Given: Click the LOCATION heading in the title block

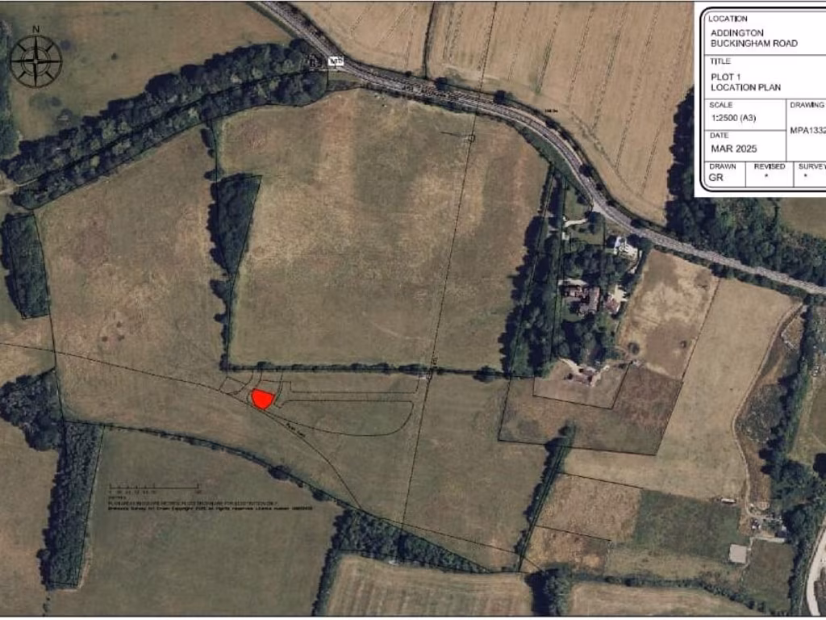Looking at the screenshot, I should (x=728, y=19).
